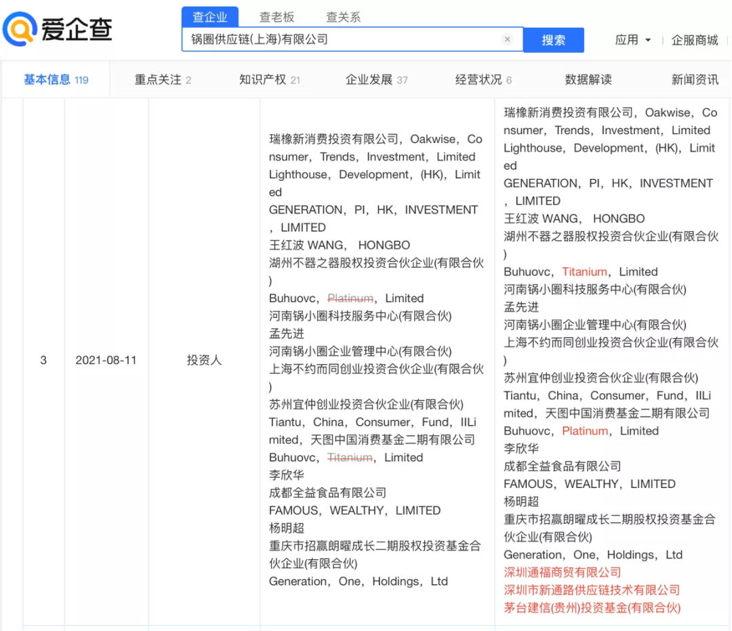Click 茅台建信(贵州)投资基金 entry
Viewport: 732px width, 631px height.
tap(591, 608)
